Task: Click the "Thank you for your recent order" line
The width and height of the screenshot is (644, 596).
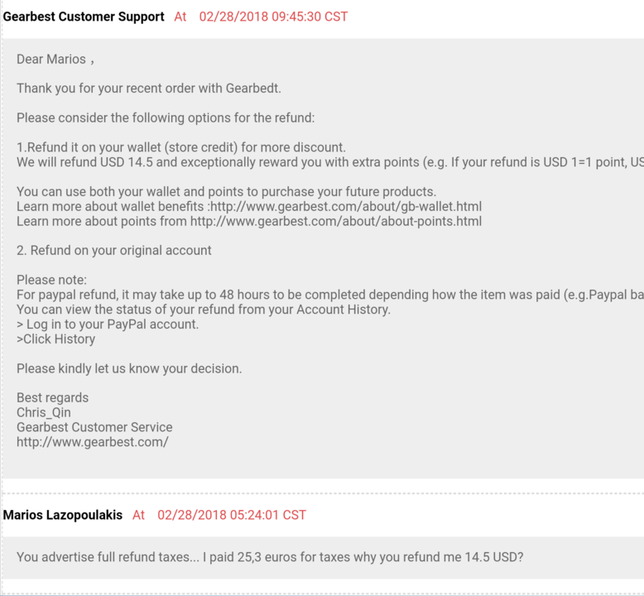Action: 149,89
